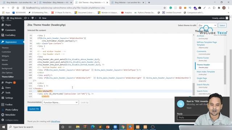Collapse the admin sidebar menu
Screen dimensions: 232x130
12,120
